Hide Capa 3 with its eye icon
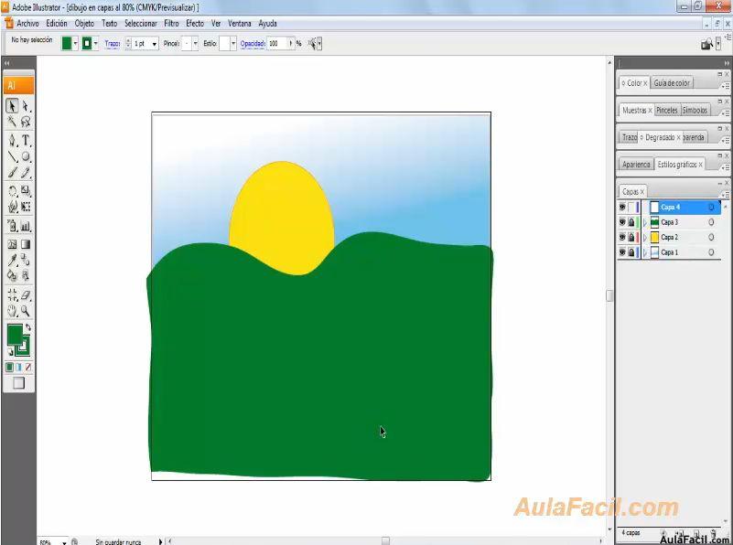Image resolution: width=733 pixels, height=545 pixels. tap(622, 222)
